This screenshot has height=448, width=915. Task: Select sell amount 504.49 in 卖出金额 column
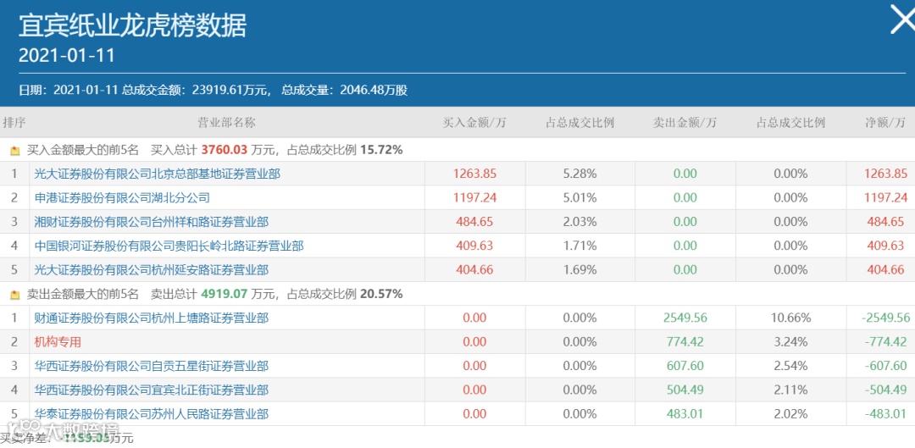pos(685,390)
